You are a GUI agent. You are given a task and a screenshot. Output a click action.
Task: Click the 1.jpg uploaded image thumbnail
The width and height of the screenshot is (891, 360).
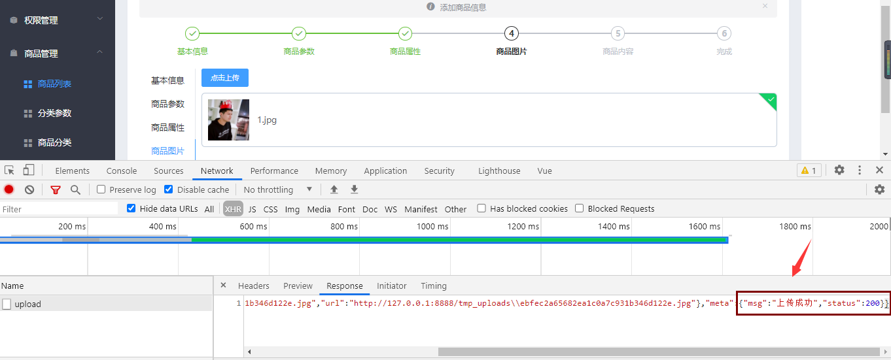pos(228,120)
